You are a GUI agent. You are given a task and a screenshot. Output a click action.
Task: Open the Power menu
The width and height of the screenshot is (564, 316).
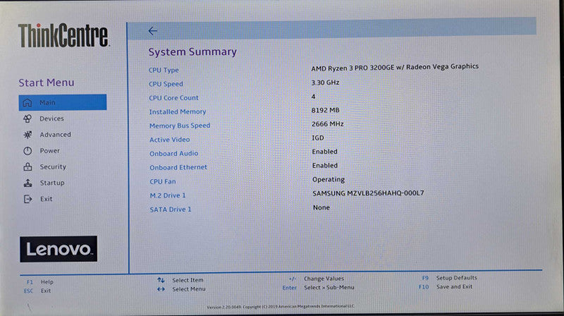coord(49,151)
